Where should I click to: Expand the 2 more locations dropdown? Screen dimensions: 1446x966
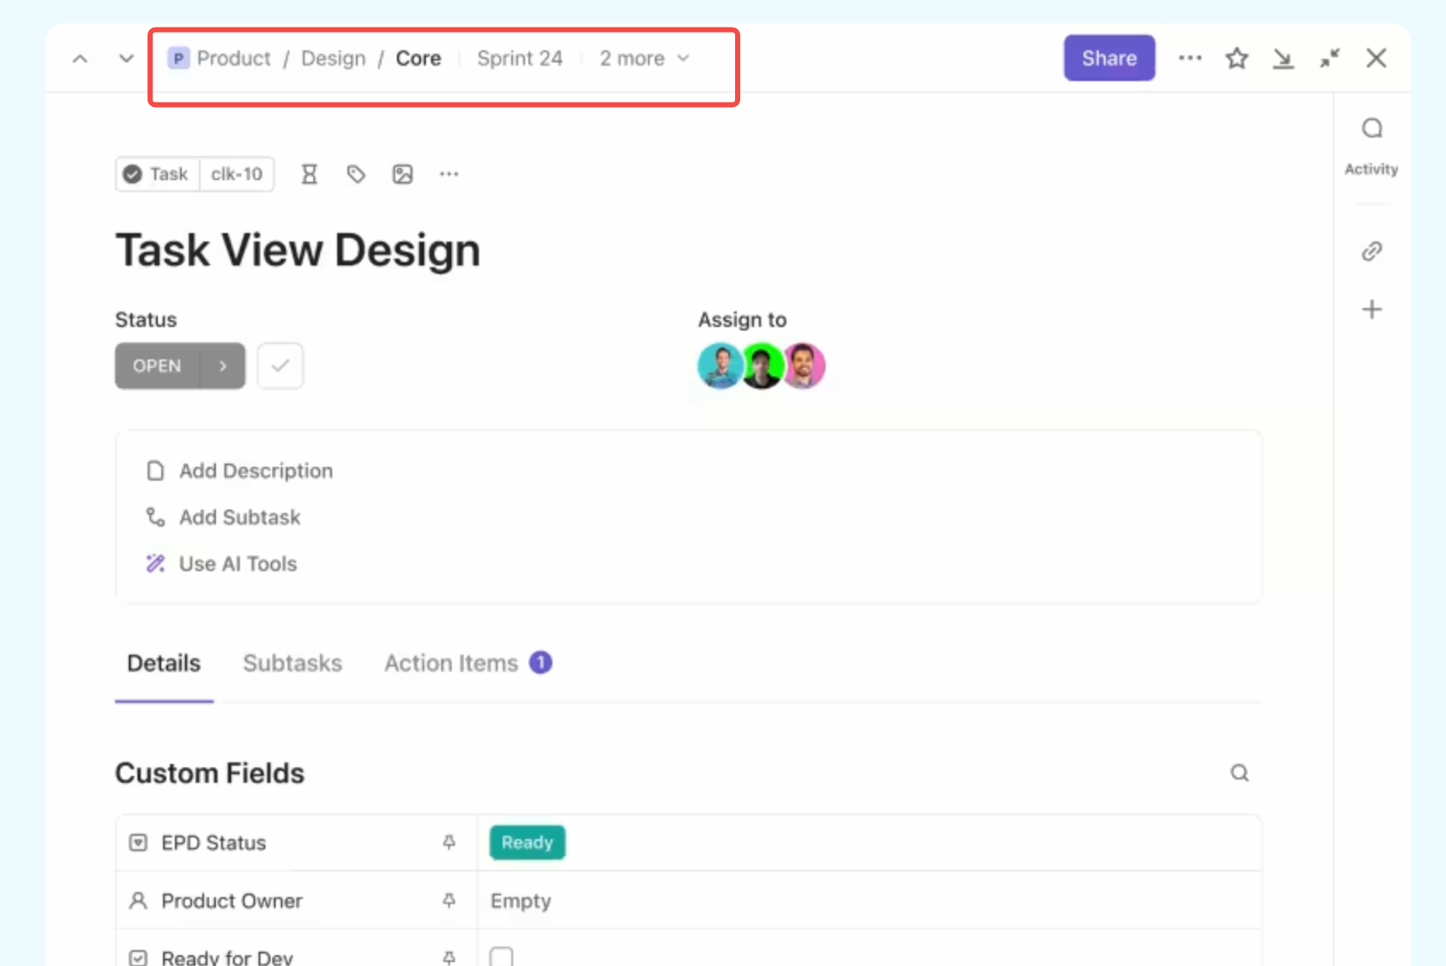coord(644,59)
